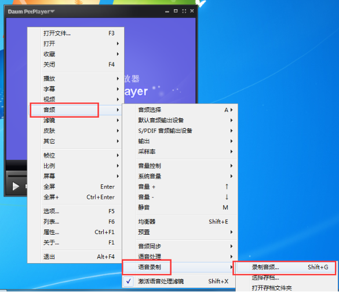Expand the 播放 submenu

76,78
